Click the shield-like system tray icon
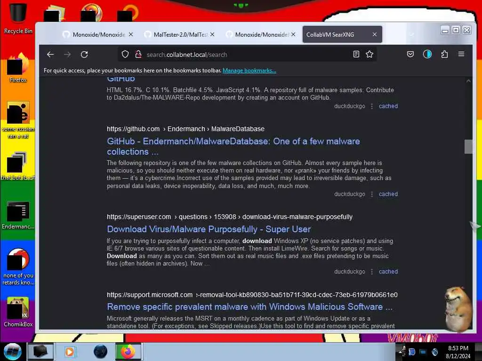The image size is (482, 361). click(411, 352)
